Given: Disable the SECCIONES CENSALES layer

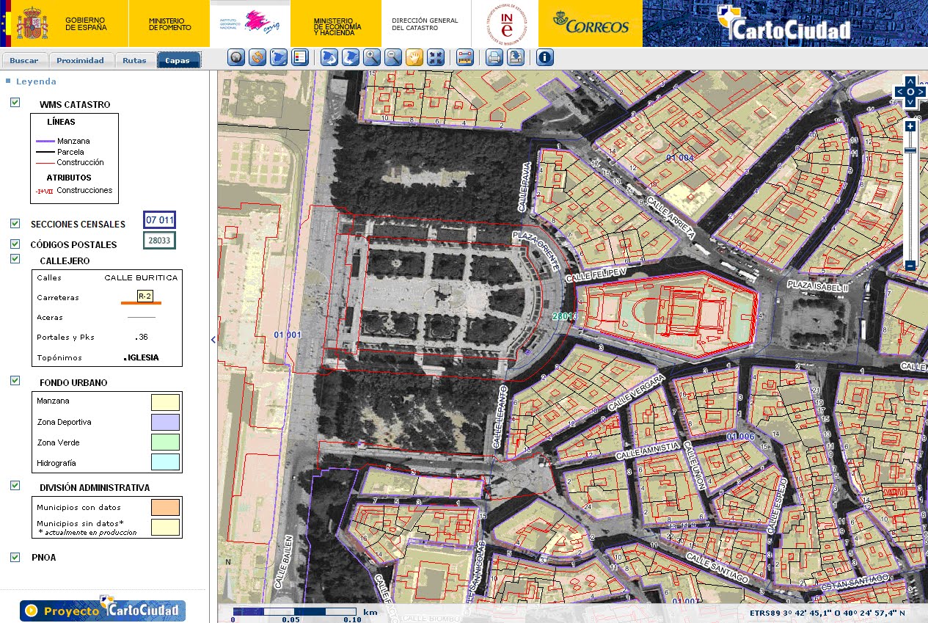Looking at the screenshot, I should pos(15,224).
